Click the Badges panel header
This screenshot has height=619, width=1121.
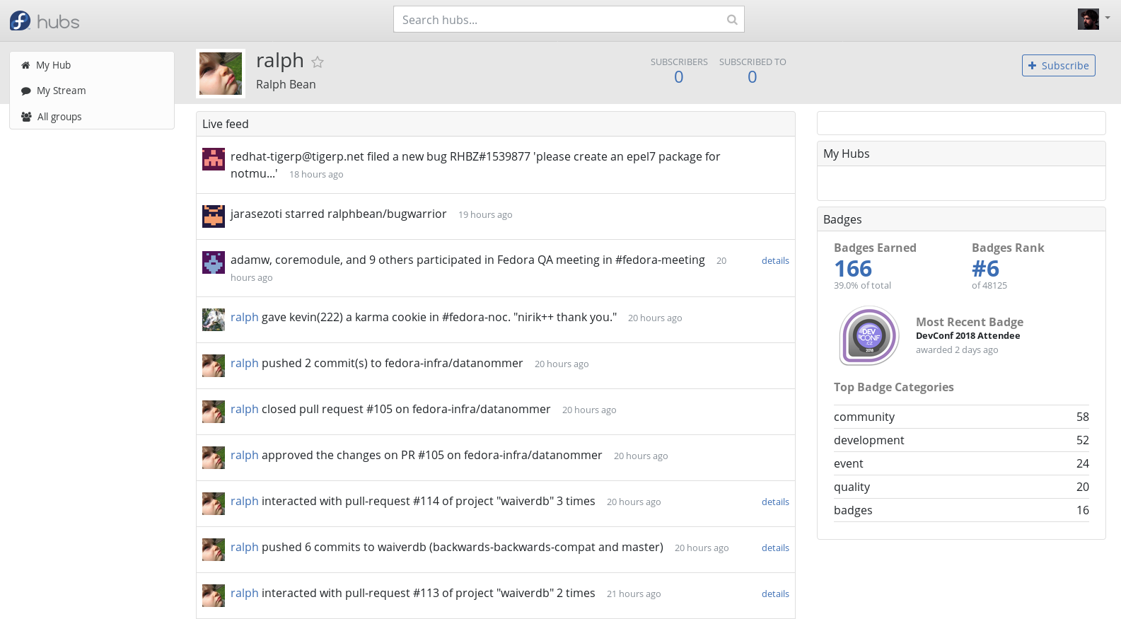coord(961,219)
